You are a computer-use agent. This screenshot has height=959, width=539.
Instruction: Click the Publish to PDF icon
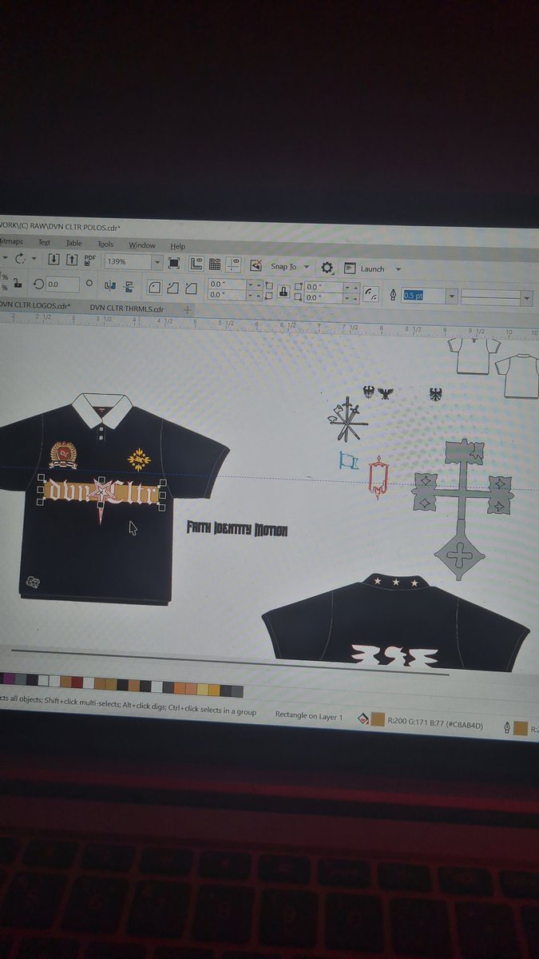(90, 260)
